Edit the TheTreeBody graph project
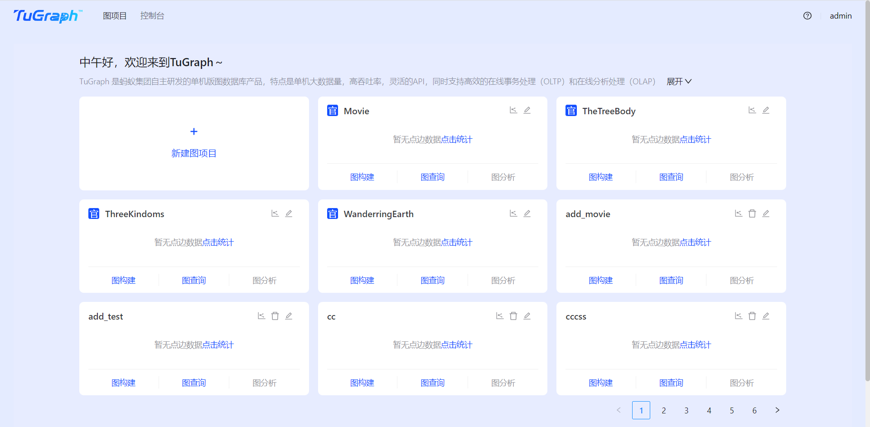870x427 pixels. pyautogui.click(x=766, y=110)
